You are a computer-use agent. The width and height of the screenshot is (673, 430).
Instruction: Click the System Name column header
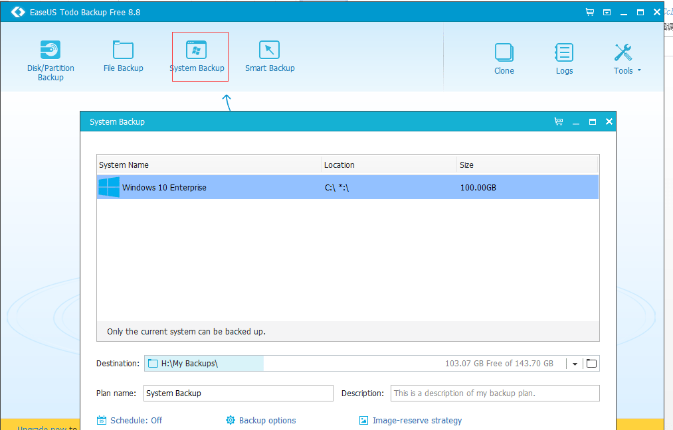click(x=209, y=165)
